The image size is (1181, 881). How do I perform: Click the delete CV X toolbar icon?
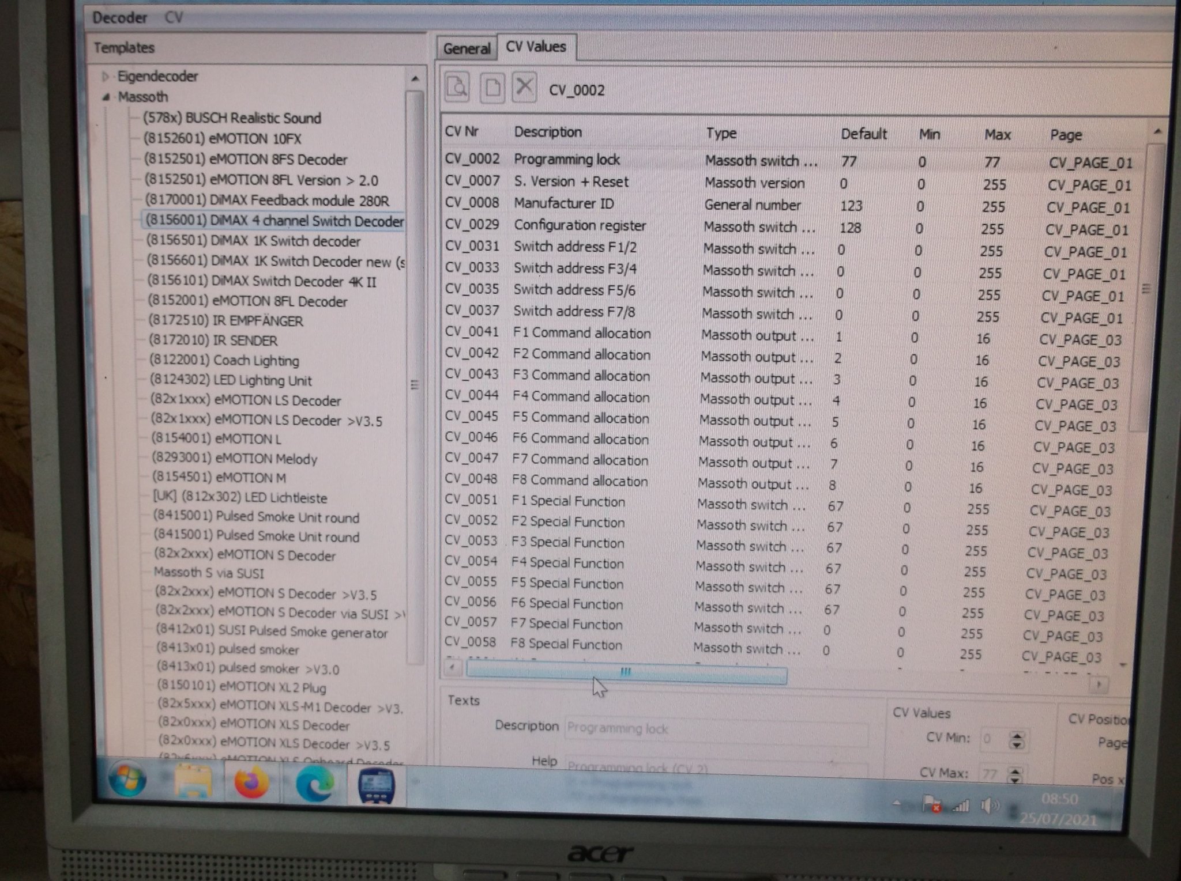click(x=524, y=88)
